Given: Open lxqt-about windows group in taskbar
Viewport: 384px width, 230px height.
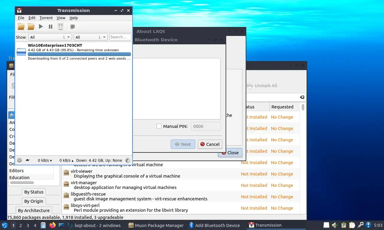Looking at the screenshot, I should click(94, 225).
